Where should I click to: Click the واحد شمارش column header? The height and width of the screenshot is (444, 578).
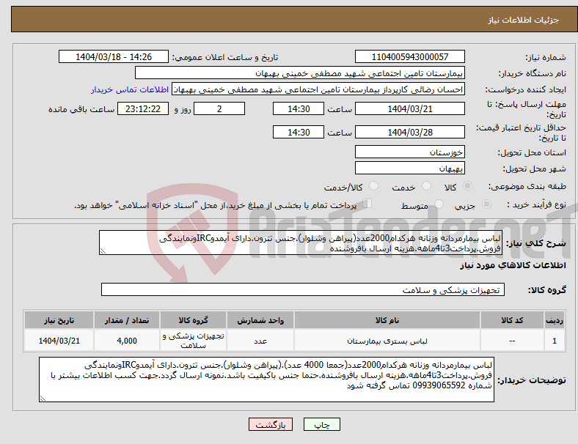click(x=260, y=320)
